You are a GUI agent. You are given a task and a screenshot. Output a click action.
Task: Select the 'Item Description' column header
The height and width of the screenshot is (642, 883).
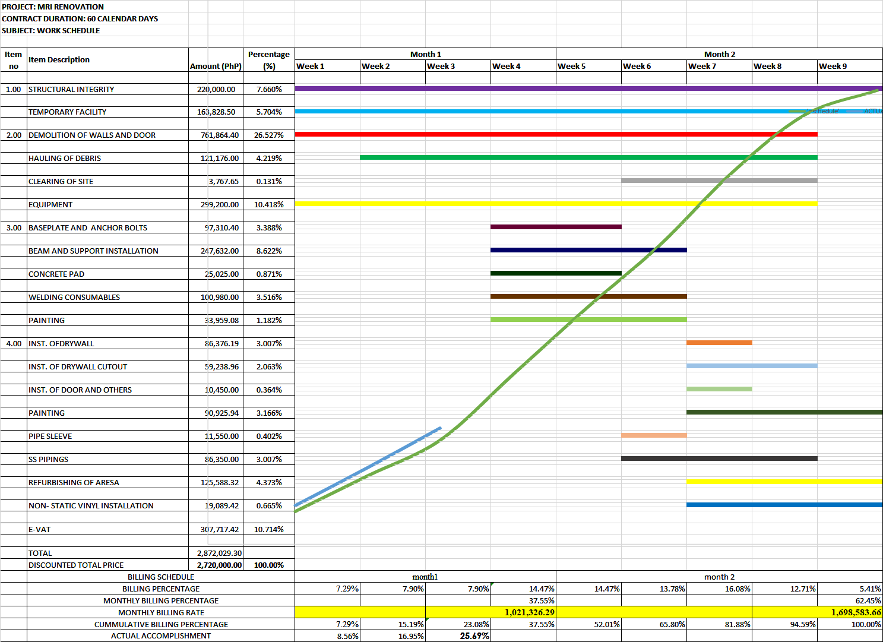click(107, 60)
